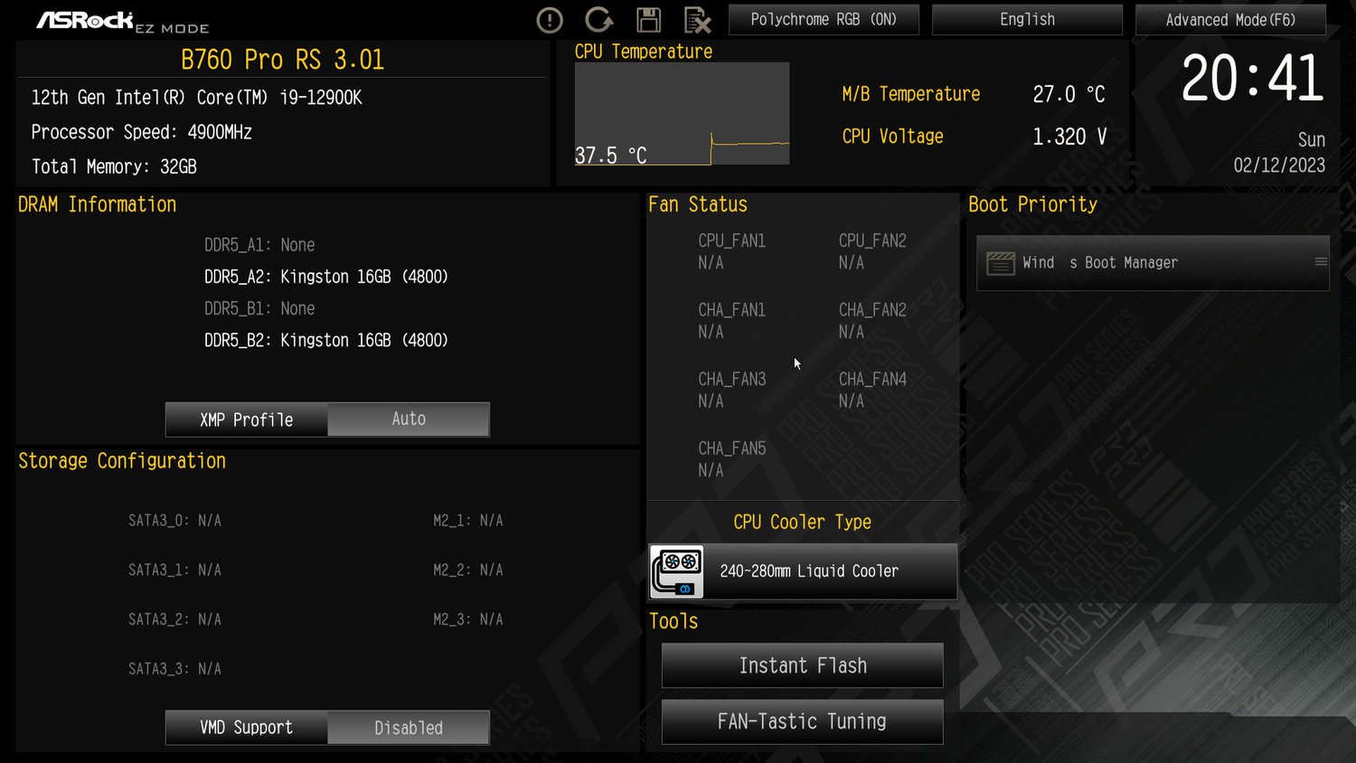The image size is (1356, 763).
Task: Switch to Advanced Mode (F6)
Action: tap(1230, 20)
